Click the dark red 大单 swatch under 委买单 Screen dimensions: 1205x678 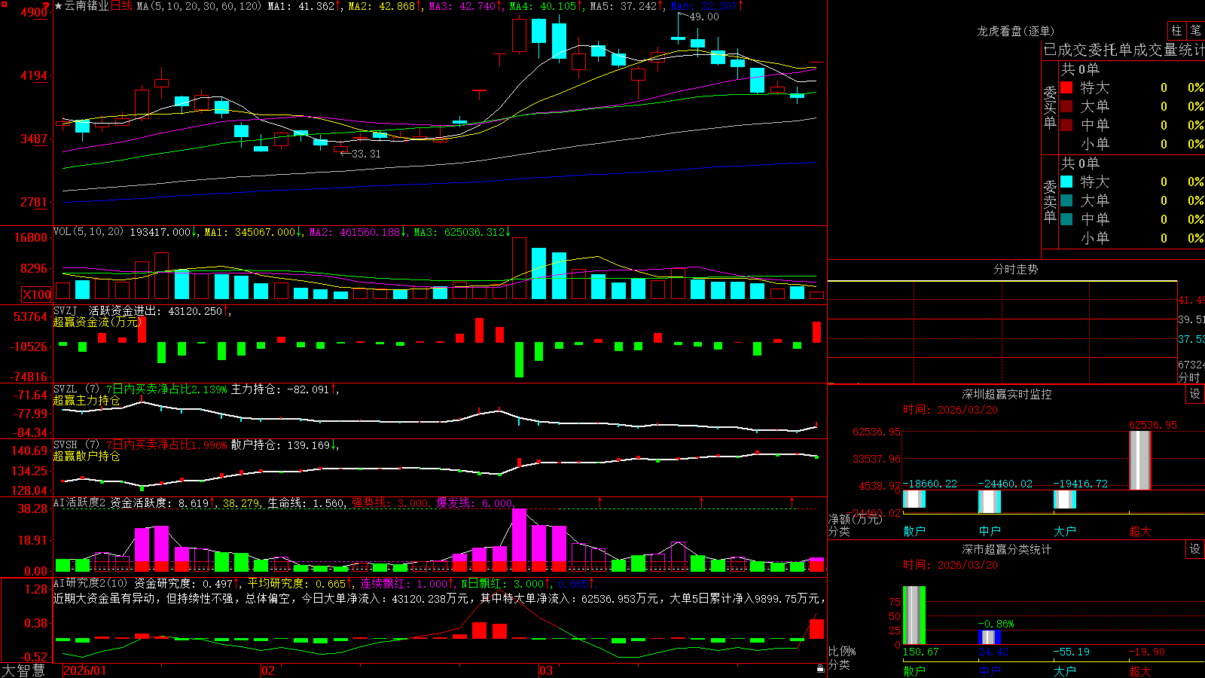click(1066, 106)
